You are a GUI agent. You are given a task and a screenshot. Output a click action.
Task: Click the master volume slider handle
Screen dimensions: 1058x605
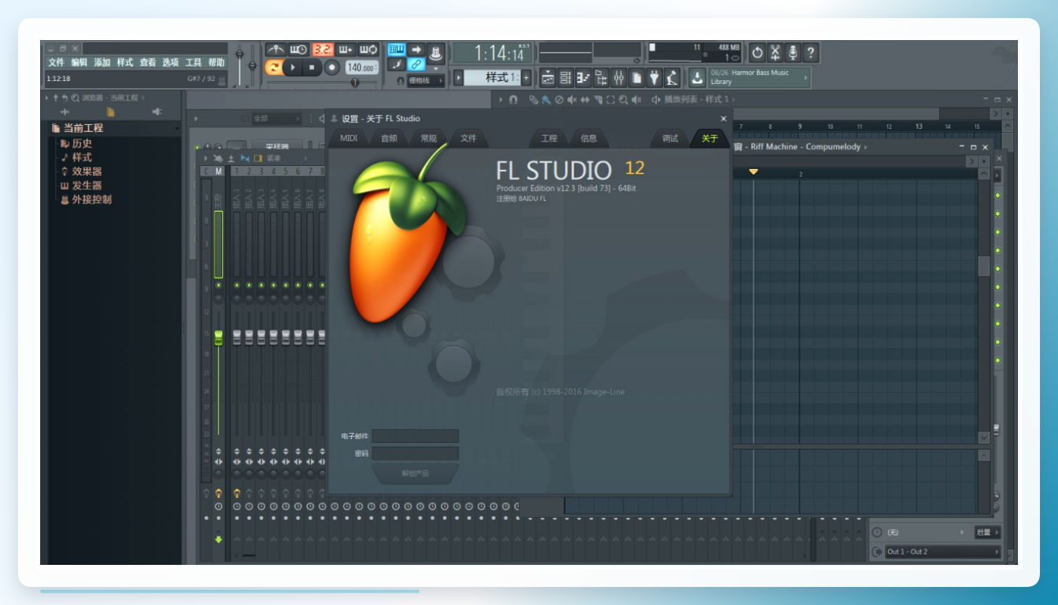240,53
